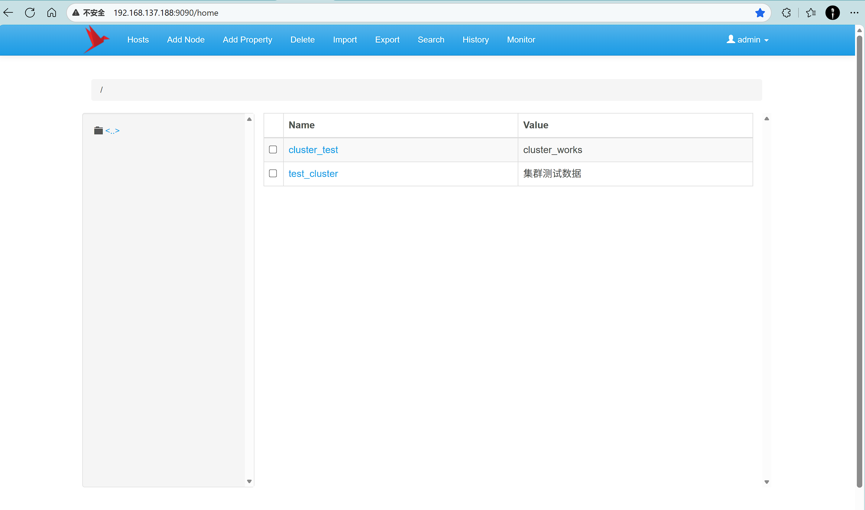Open the test_cluster property link
This screenshot has width=865, height=510.
313,174
